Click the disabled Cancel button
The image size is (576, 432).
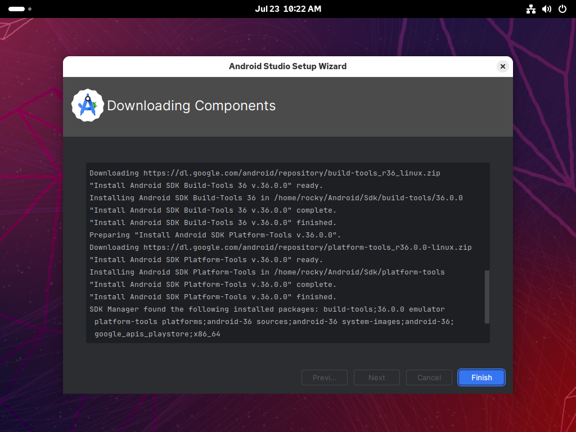point(429,377)
